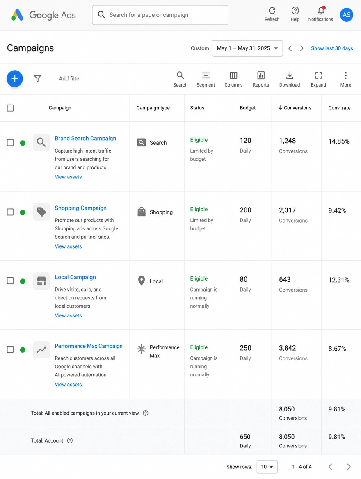Click the Add filter field
This screenshot has width=361, height=479.
(x=70, y=78)
